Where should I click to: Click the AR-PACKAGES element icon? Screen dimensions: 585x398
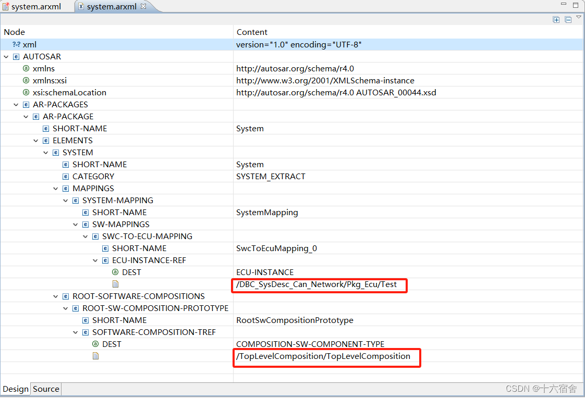26,105
